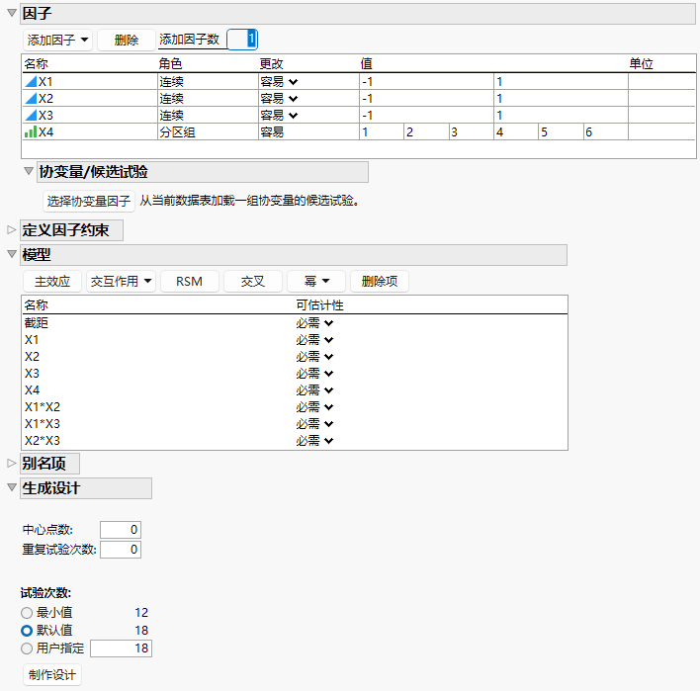Click the 选择协变量因子 button
Screen dimensions: 700x691
click(89, 201)
